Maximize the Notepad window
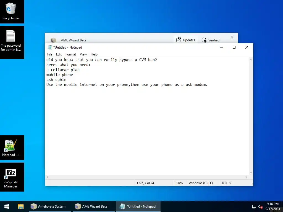 point(234,47)
